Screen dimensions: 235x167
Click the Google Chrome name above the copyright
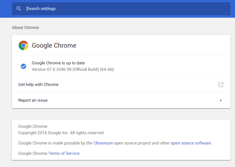(x=33, y=126)
